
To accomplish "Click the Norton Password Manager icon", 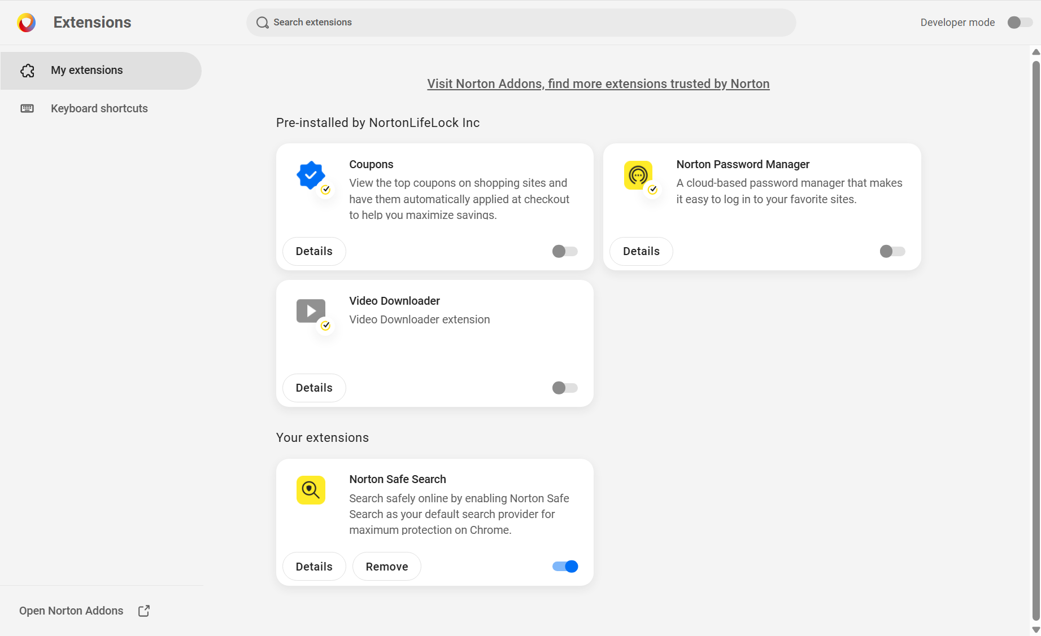I will tap(638, 176).
